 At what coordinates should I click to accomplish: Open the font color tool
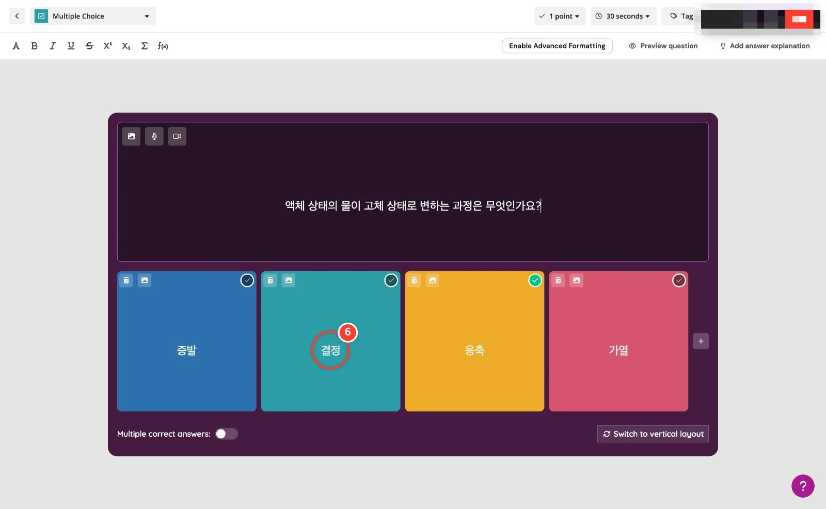coord(16,46)
